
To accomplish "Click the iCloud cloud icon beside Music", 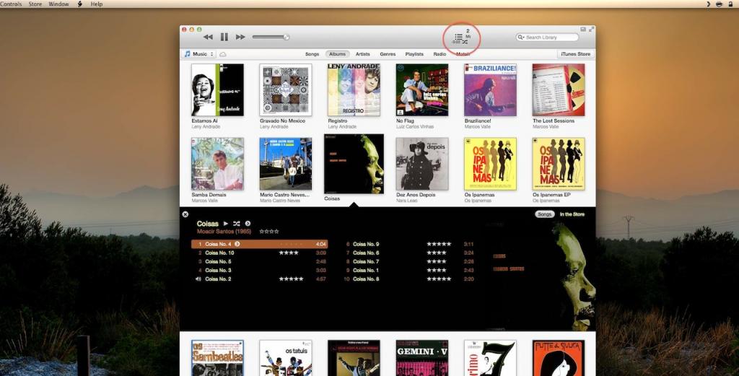I will click(x=223, y=54).
